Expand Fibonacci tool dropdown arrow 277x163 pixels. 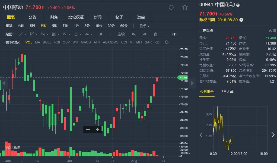click(58, 34)
